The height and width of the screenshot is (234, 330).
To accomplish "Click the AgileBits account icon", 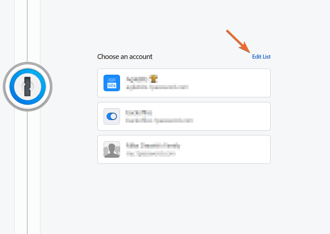I will pos(111,83).
